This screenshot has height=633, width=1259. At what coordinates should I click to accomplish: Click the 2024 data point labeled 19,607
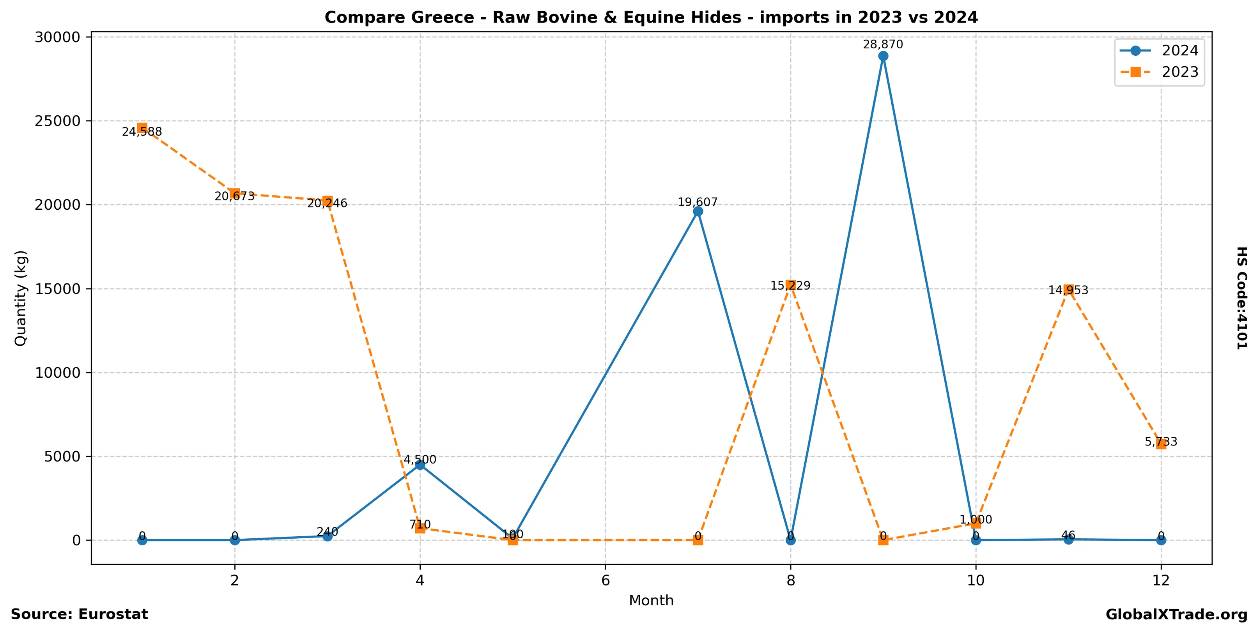[x=698, y=211]
